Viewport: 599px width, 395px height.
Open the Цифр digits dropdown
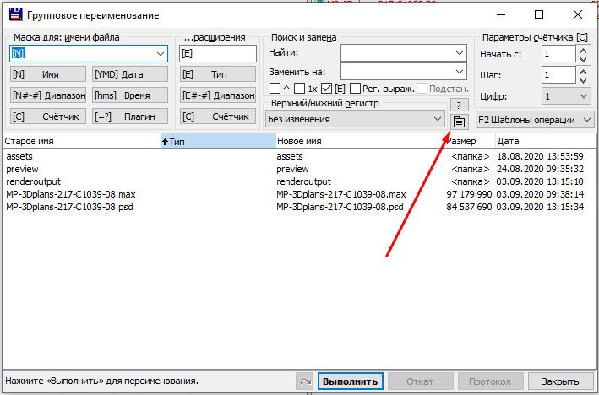coord(566,96)
